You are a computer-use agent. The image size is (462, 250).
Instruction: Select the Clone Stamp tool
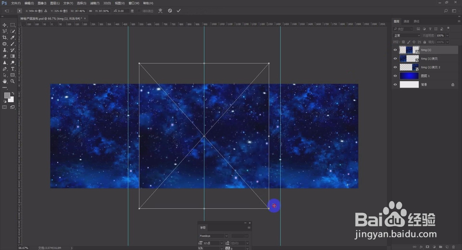point(5,50)
